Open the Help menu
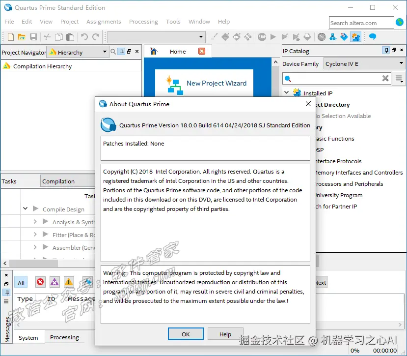 224,22
